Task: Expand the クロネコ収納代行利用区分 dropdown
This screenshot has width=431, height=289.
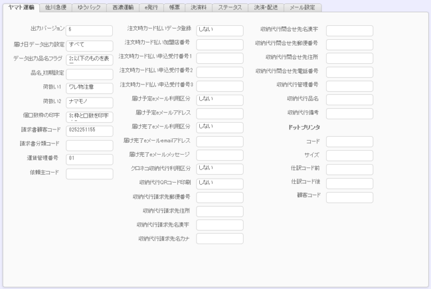Action: tap(219, 169)
